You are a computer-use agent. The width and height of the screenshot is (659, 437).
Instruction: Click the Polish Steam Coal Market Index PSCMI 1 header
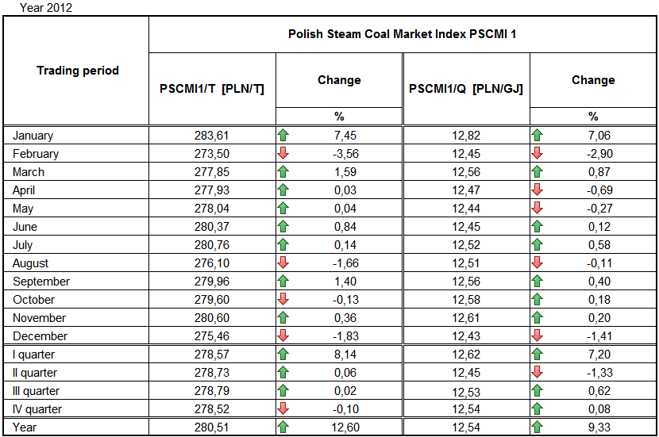click(402, 35)
